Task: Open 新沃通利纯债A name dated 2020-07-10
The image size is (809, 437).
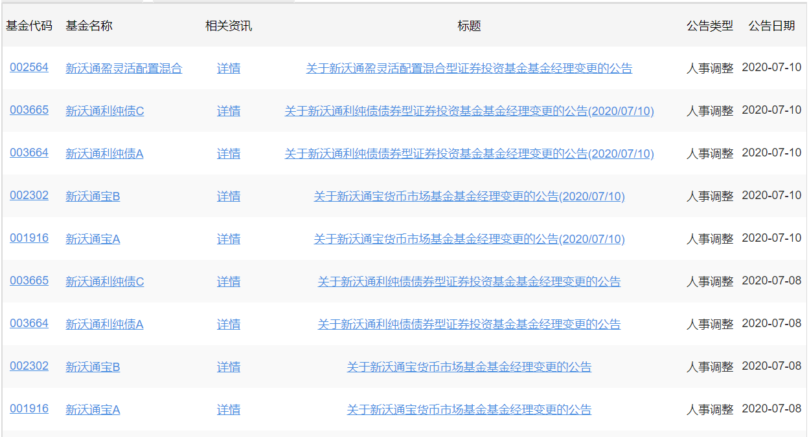Action: [104, 153]
